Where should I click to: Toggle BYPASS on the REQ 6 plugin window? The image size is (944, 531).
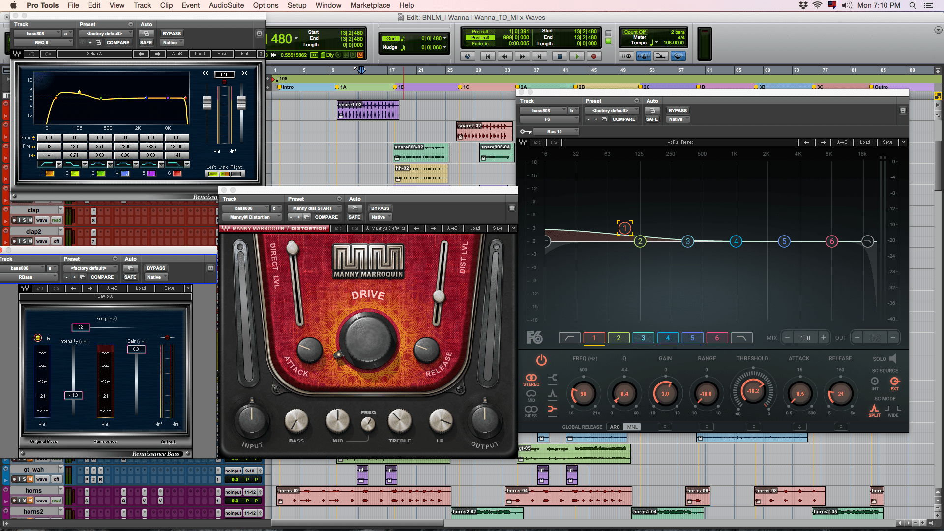(172, 34)
